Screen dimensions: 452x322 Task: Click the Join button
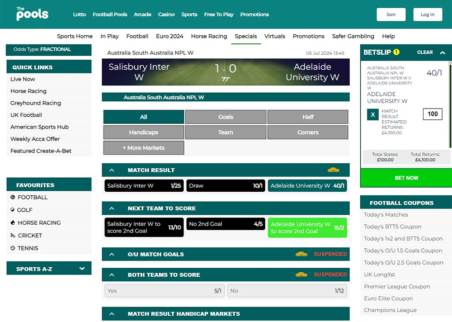(391, 14)
